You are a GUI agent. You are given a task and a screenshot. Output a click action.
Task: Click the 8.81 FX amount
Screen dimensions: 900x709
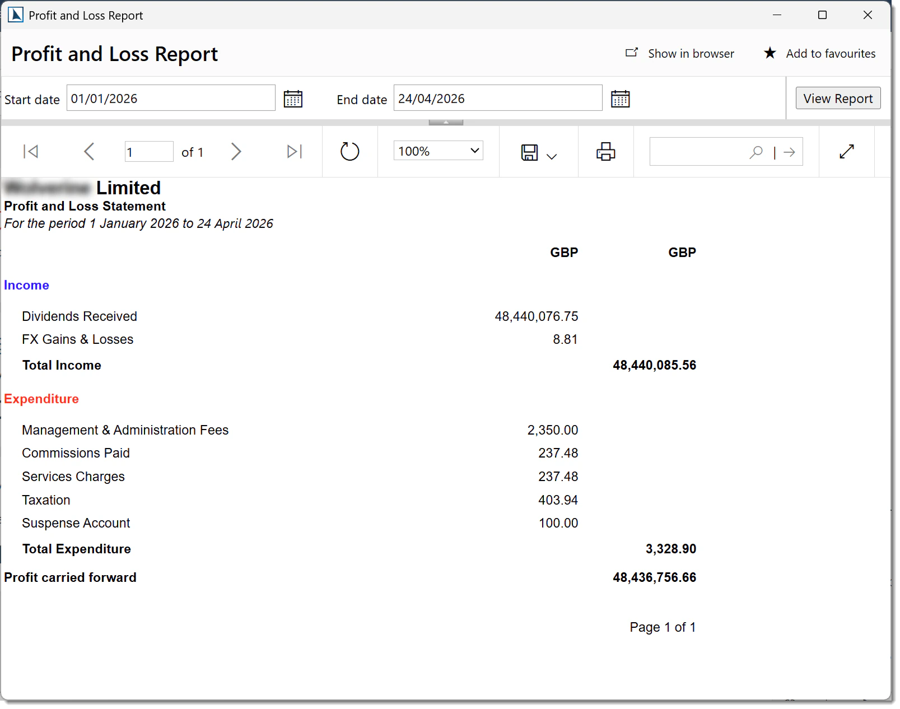pos(565,339)
